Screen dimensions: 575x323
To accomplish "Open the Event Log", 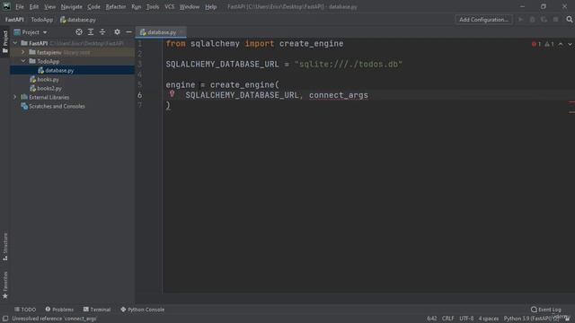I will pyautogui.click(x=545, y=310).
